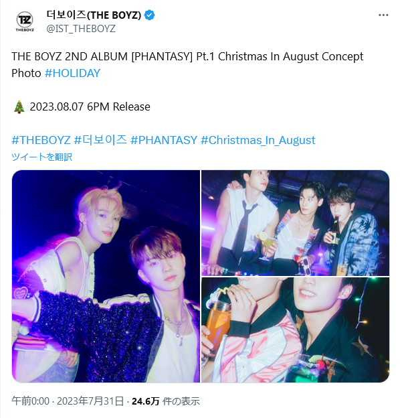Open the @IST_THEBOYZ handle
The height and width of the screenshot is (418, 400).
tap(81, 29)
